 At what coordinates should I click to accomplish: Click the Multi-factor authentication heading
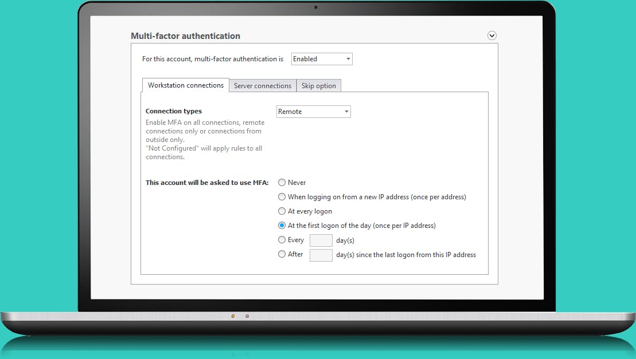185,35
